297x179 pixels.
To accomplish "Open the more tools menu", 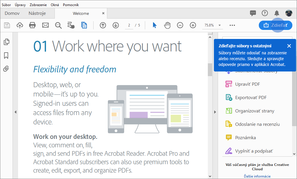I will tap(232, 25).
